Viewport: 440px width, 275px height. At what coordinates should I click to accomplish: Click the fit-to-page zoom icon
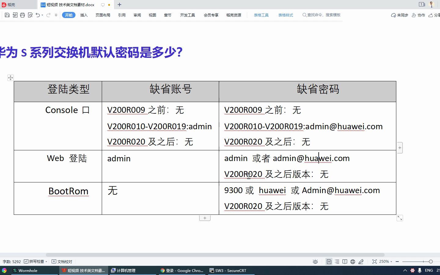coord(374,262)
